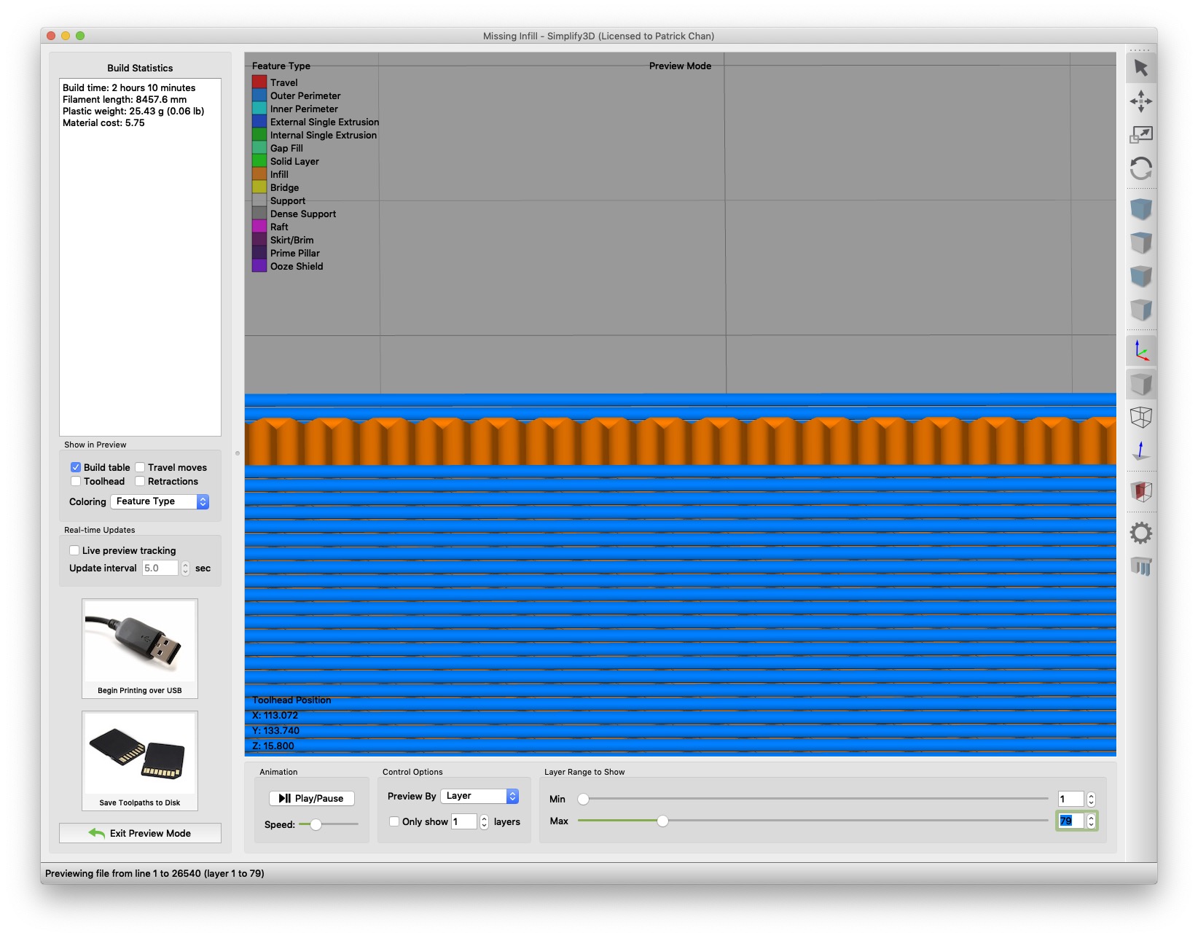Click the Play/Pause animation button
The width and height of the screenshot is (1198, 938).
tap(312, 798)
